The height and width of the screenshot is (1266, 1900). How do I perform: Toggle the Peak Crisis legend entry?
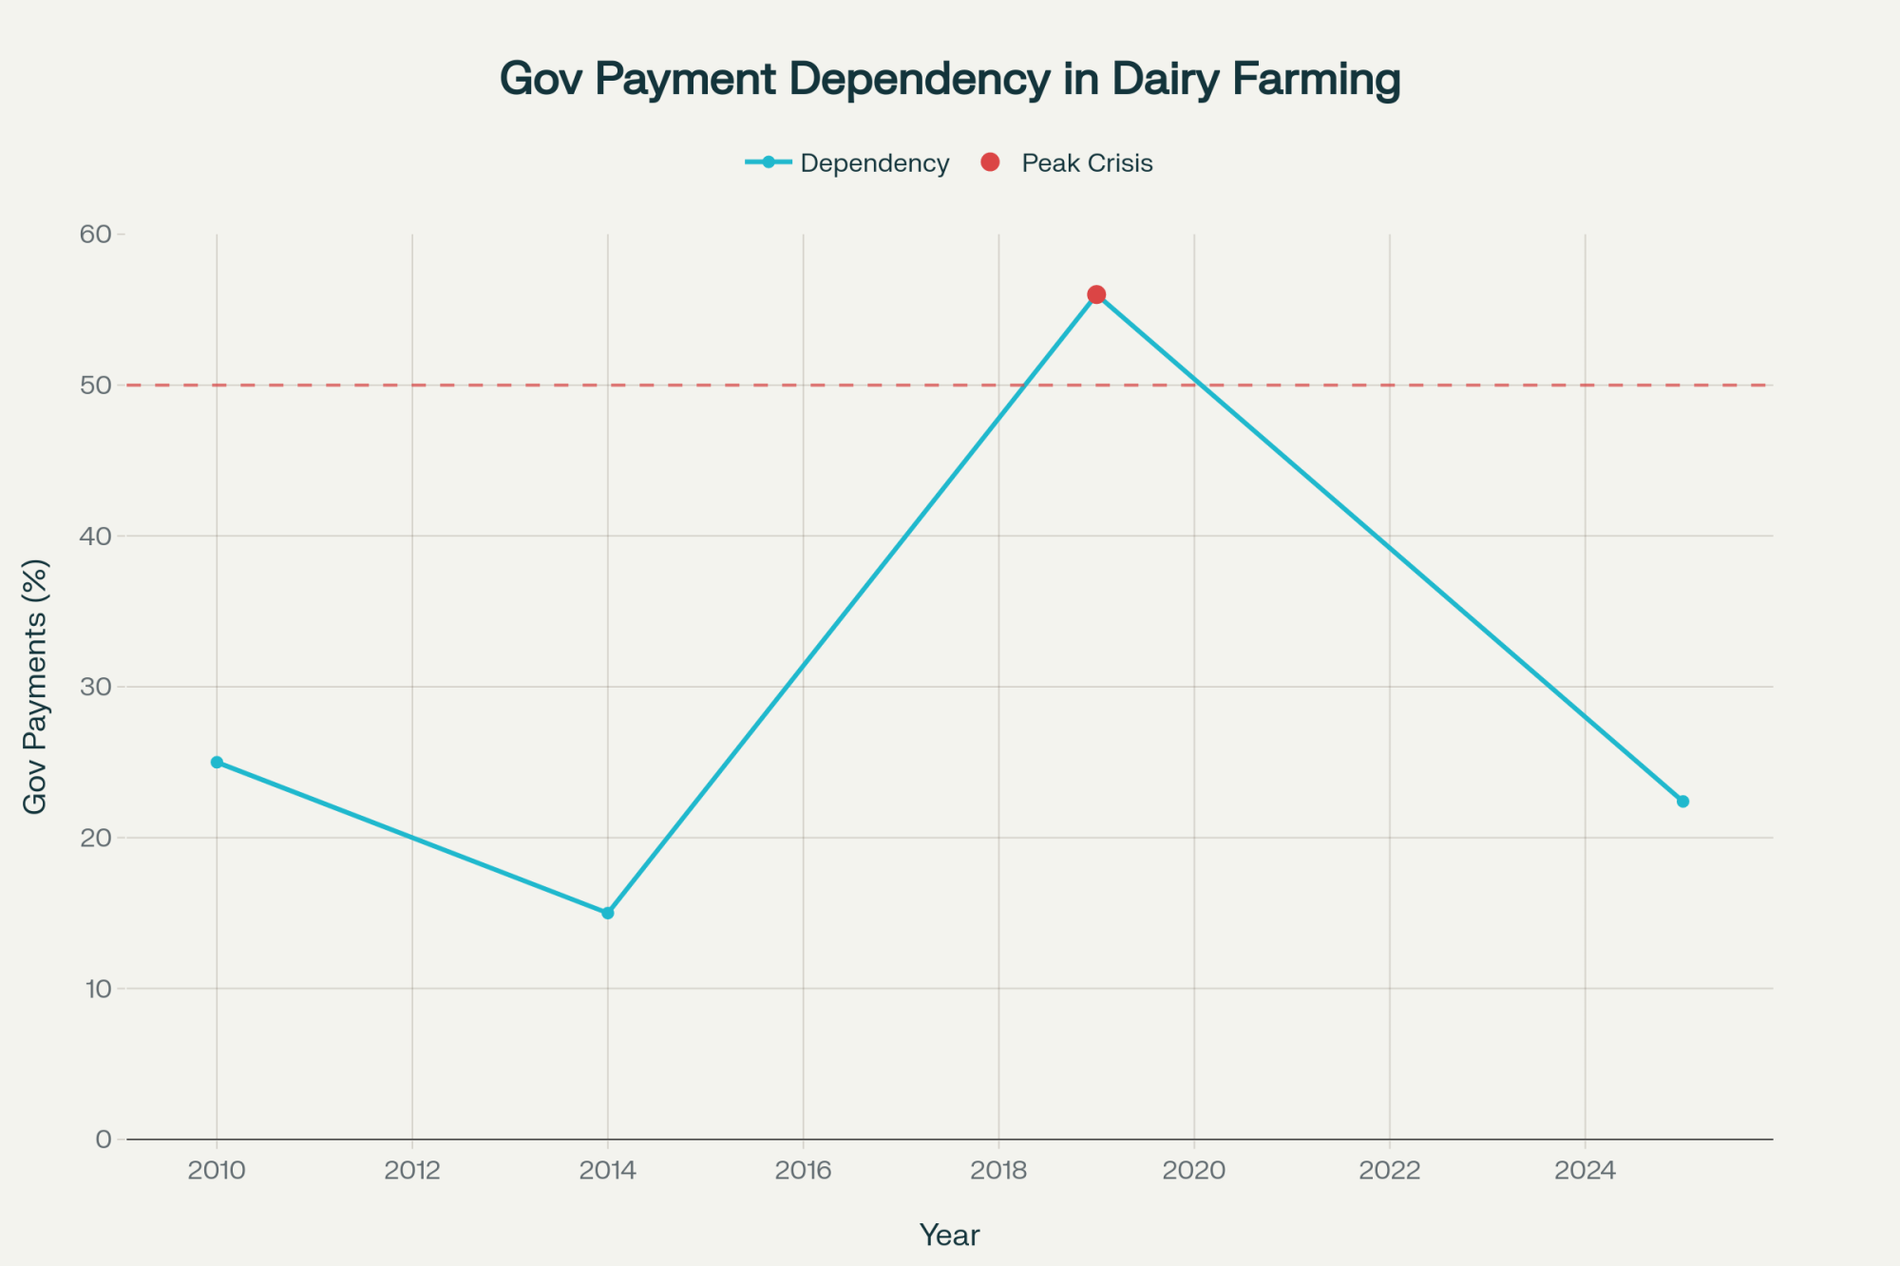[1087, 163]
